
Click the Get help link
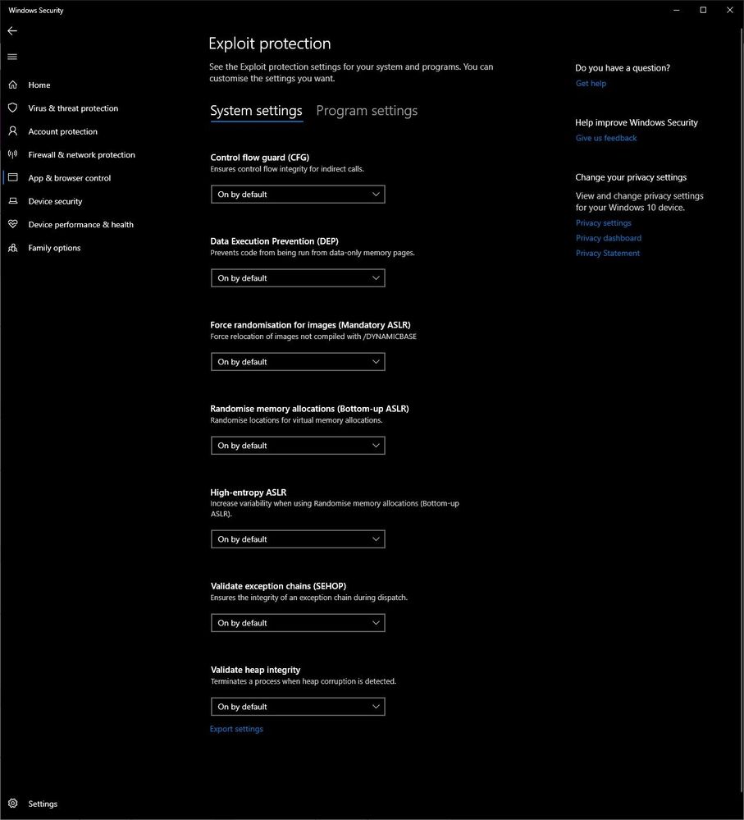(591, 83)
